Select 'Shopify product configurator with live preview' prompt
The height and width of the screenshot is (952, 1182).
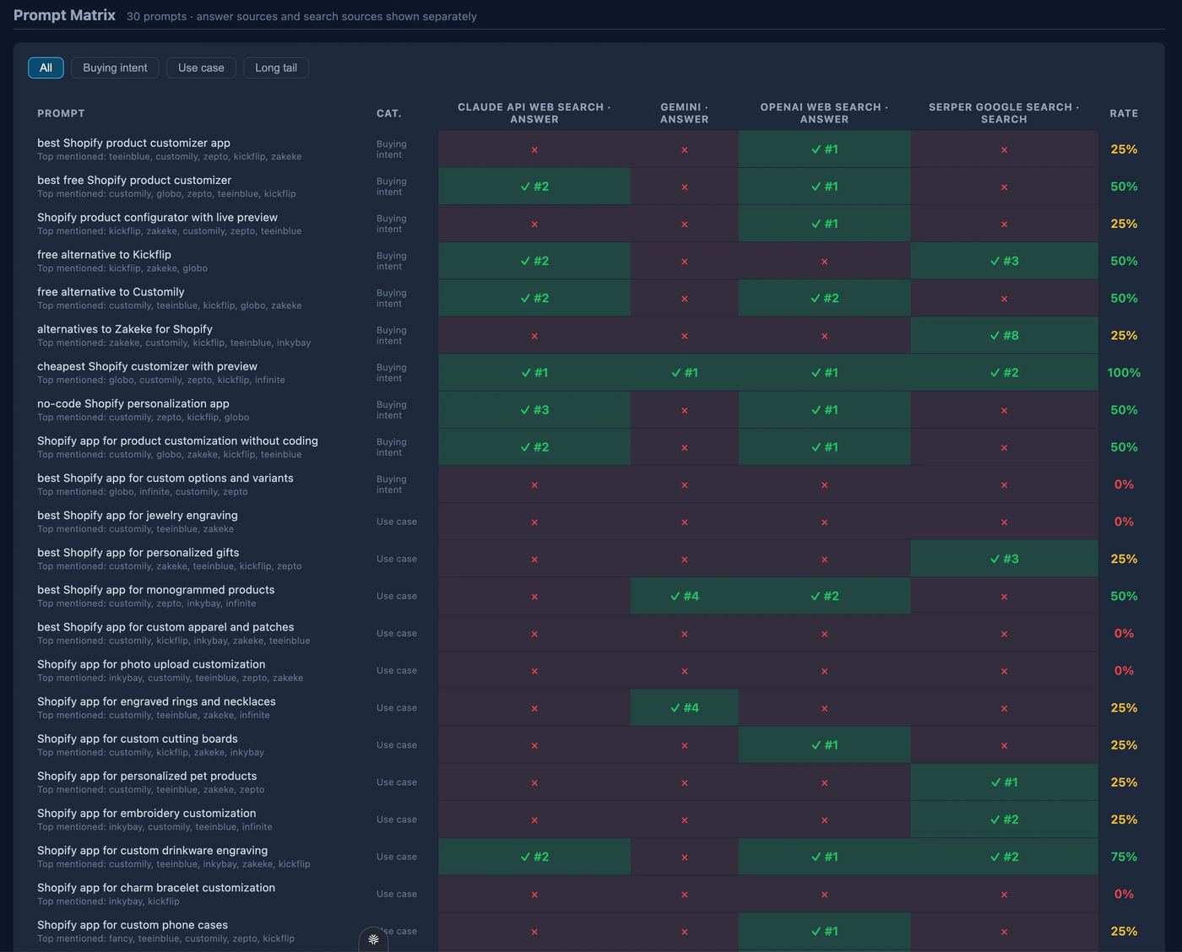[x=157, y=217]
